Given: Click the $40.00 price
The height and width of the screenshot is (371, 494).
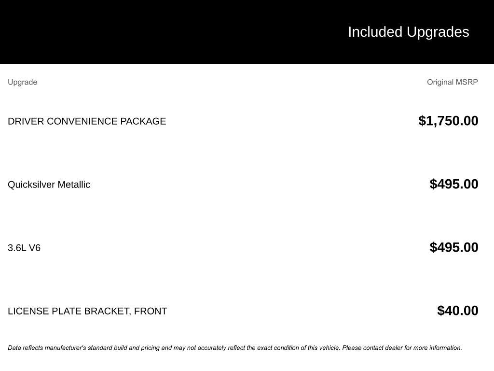Looking at the screenshot, I should (458, 311).
